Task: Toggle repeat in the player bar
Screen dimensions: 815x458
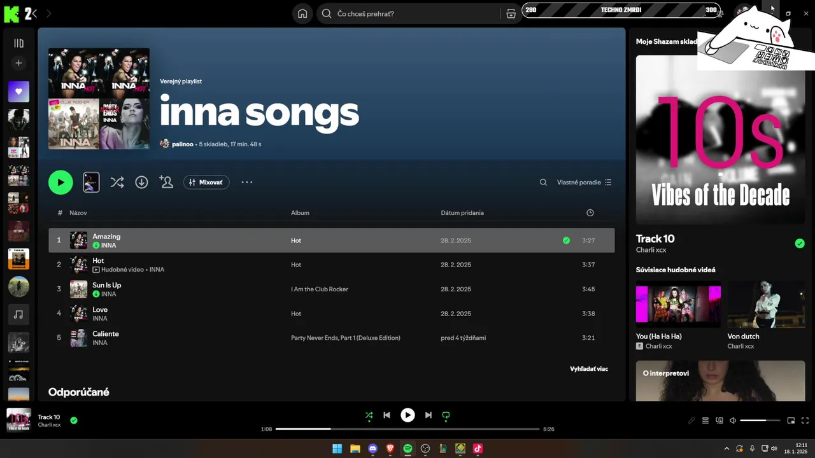Action: 446,415
